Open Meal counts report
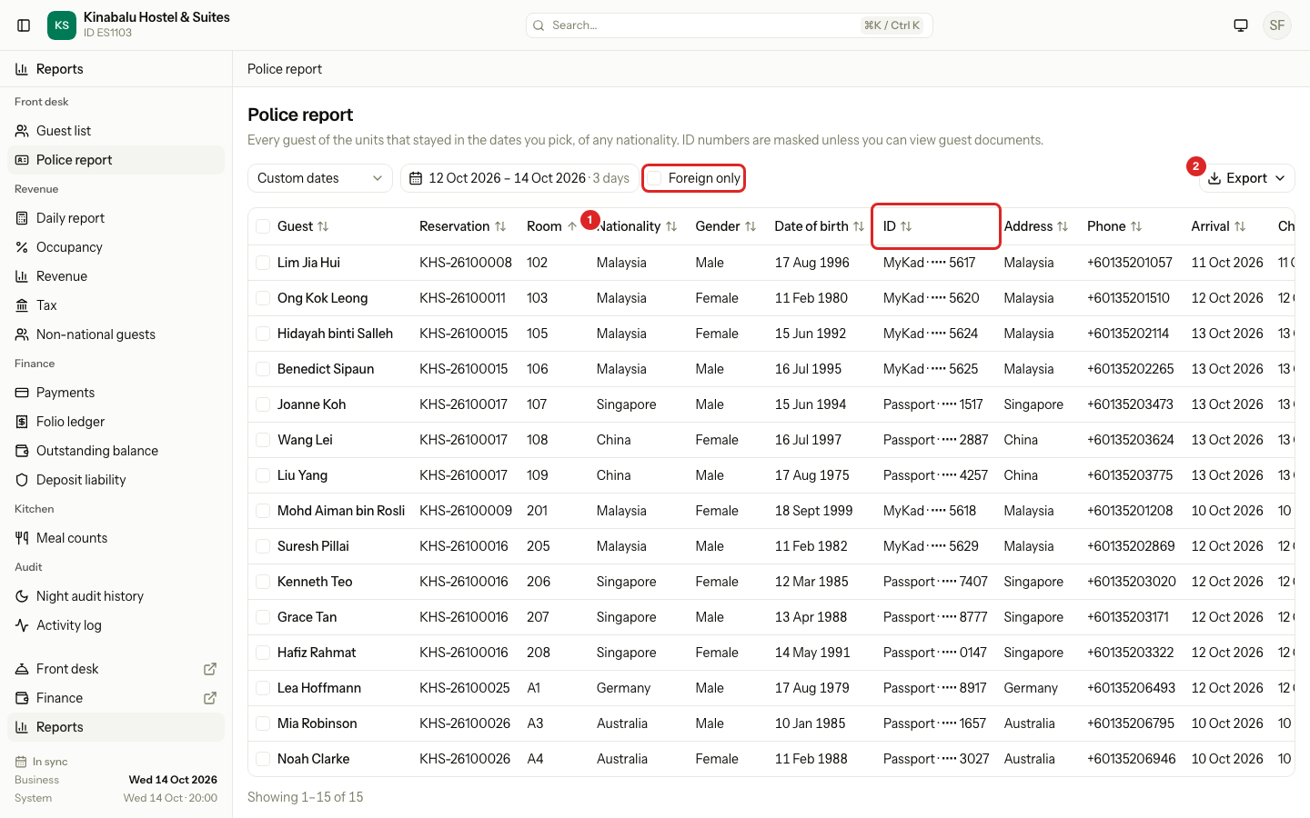The height and width of the screenshot is (818, 1310). pyautogui.click(x=116, y=538)
